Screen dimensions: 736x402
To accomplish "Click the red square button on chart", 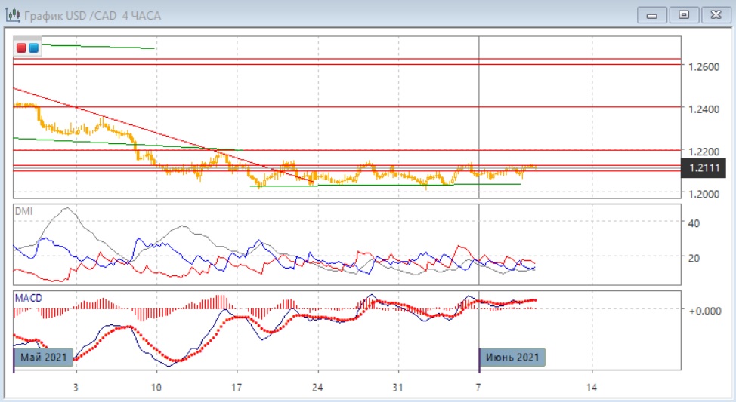I will (22, 48).
